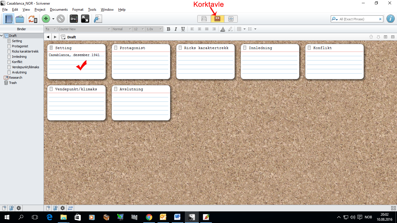
Task: Add a new document with the green plus
Action: tap(46, 19)
